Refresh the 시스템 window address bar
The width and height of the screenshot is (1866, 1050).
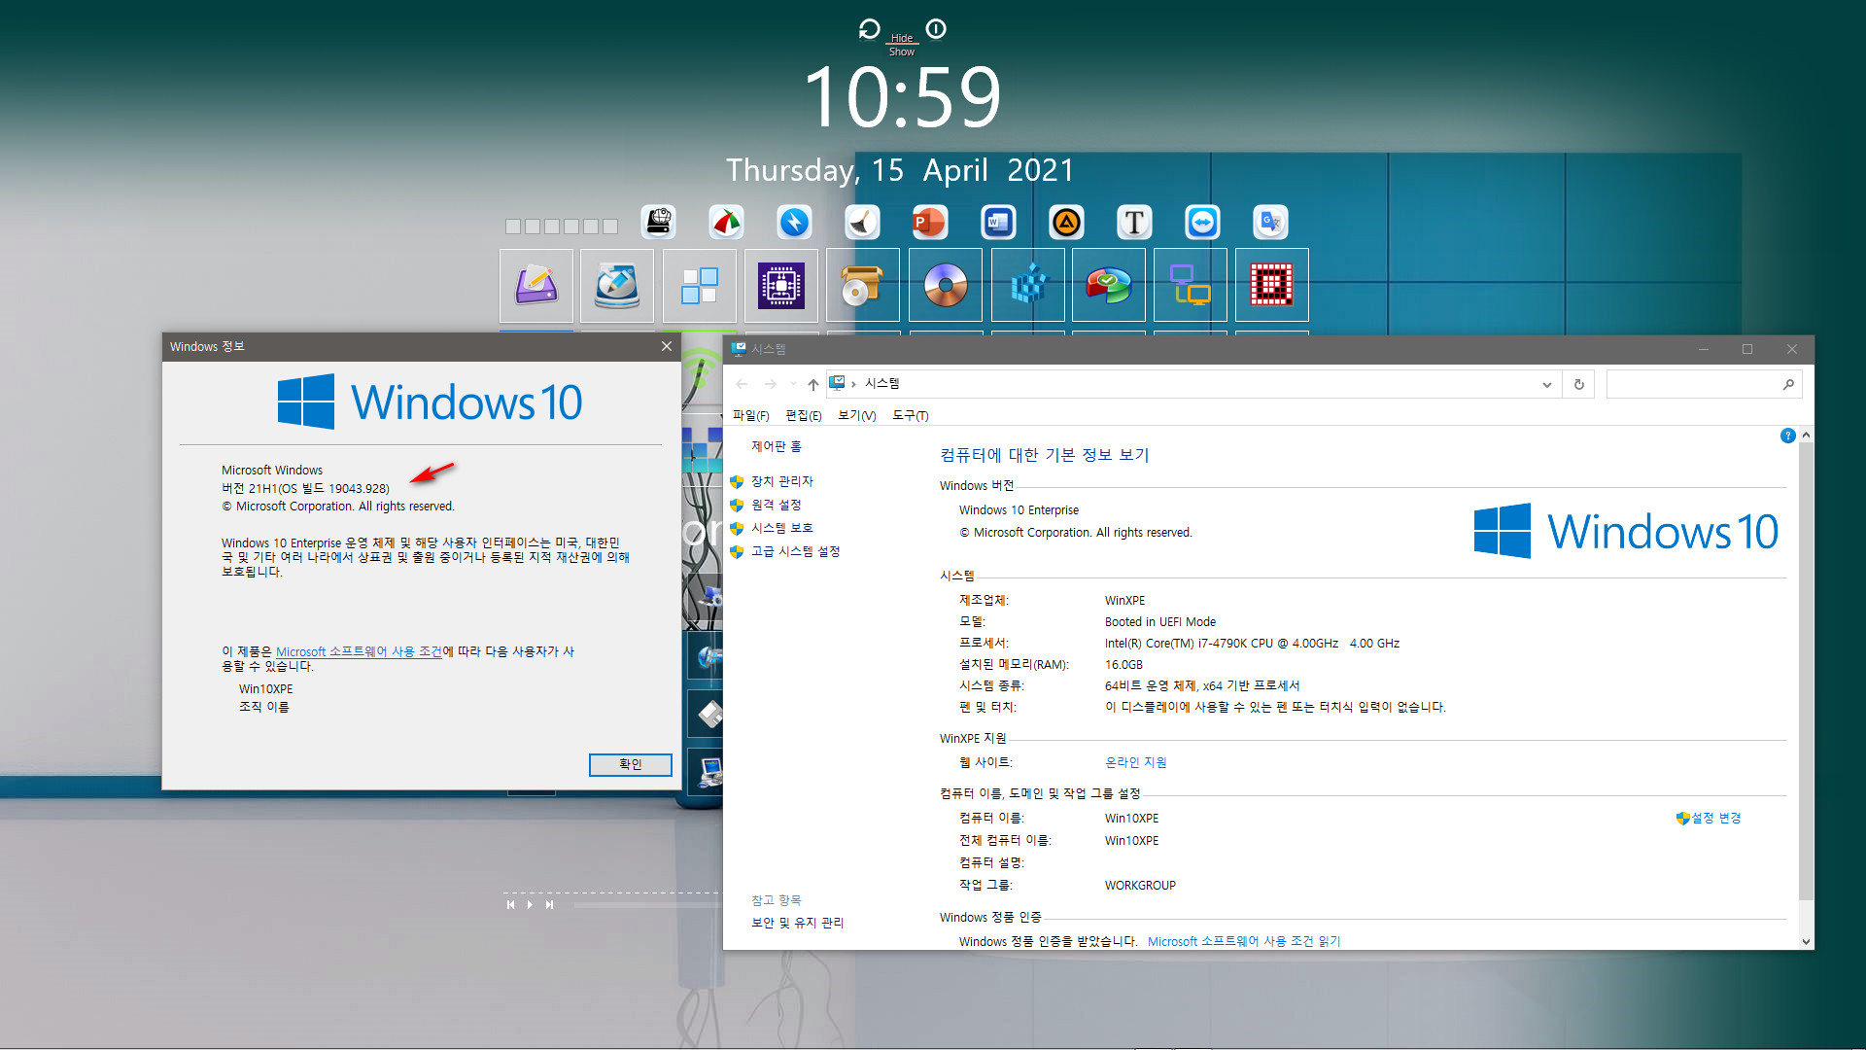(x=1579, y=384)
